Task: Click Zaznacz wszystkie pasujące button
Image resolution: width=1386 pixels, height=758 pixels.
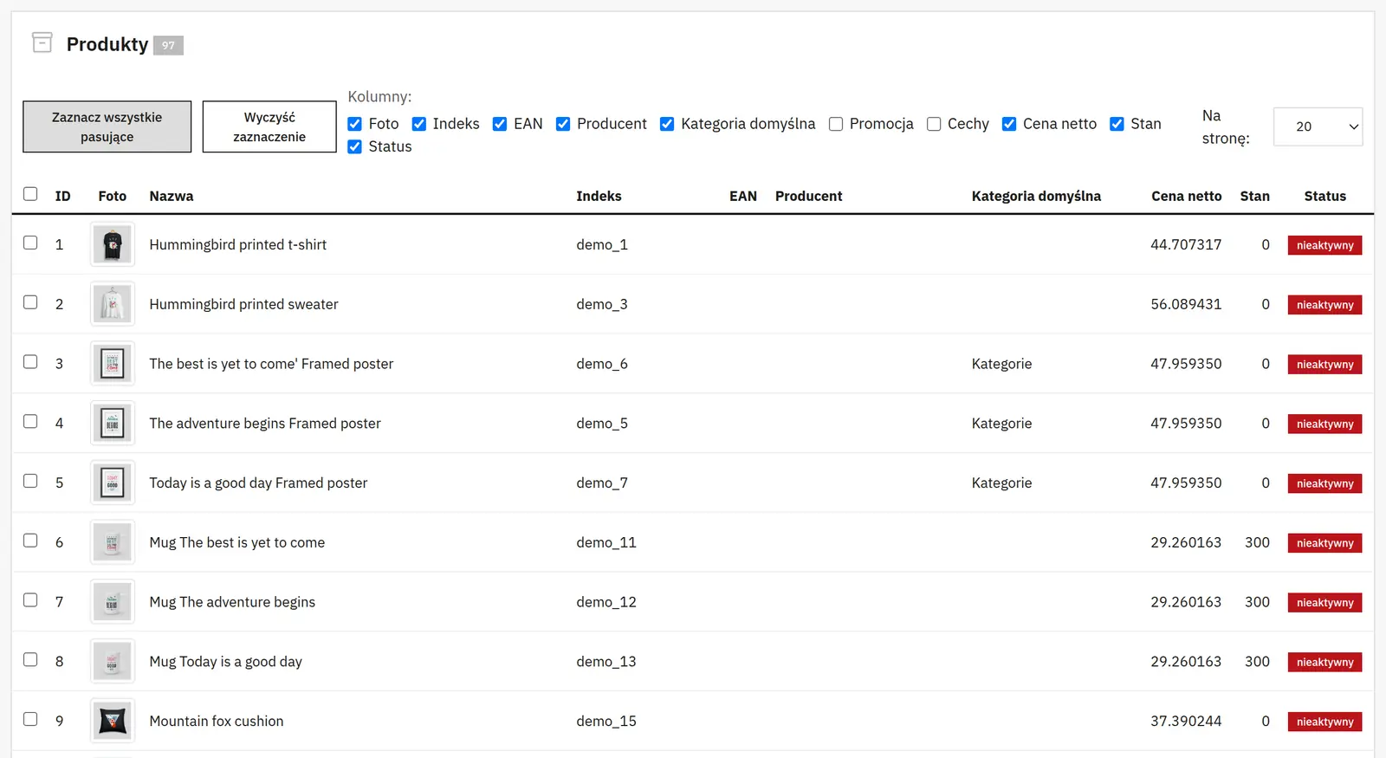Action: [107, 126]
